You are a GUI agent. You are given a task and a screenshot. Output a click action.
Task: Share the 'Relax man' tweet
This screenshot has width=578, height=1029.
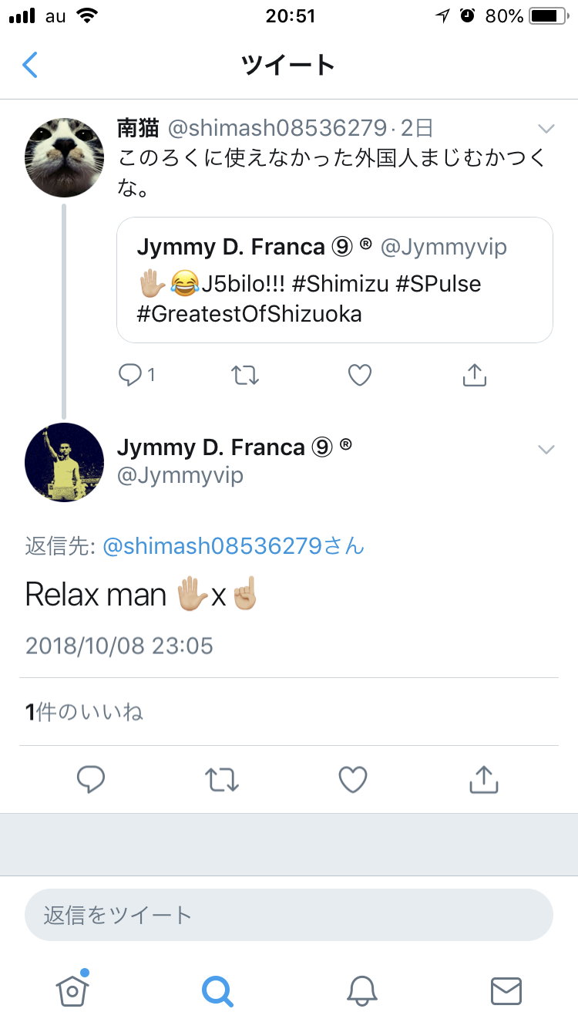tap(484, 779)
